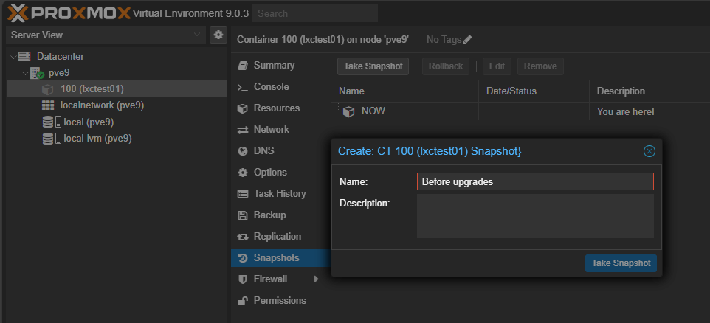Select localnetwork (pve9) node
Screen dimensions: 710x323
point(102,105)
